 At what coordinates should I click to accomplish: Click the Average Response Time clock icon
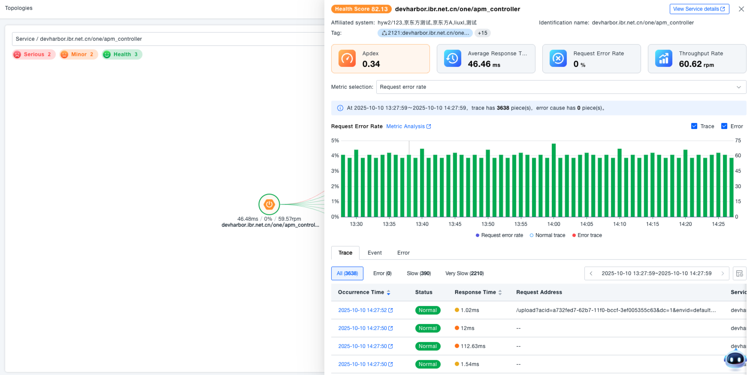[452, 59]
